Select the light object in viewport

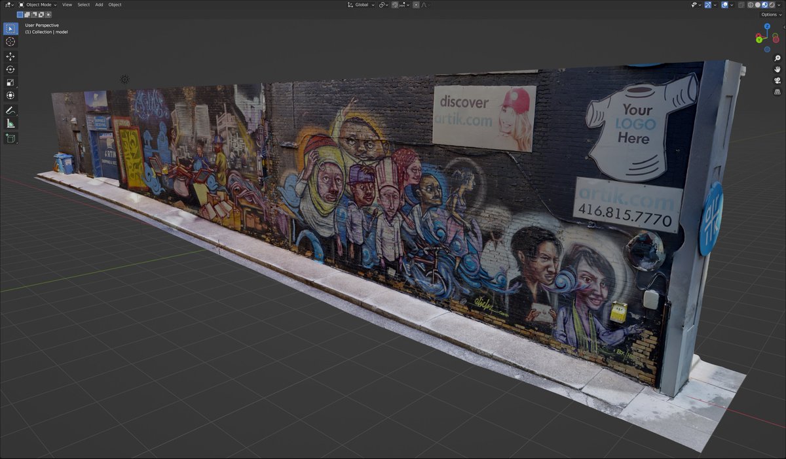(x=124, y=79)
